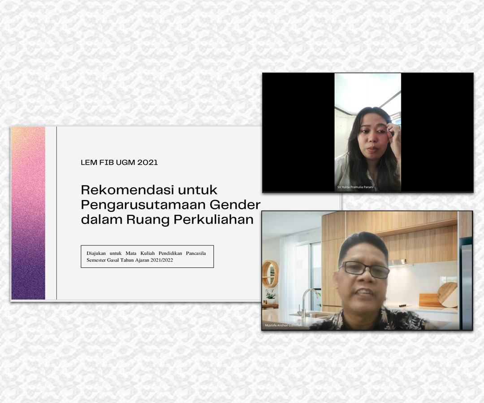Click the "dalam Ruang Perkuliahan" title line
484x403 pixels.
(x=167, y=220)
